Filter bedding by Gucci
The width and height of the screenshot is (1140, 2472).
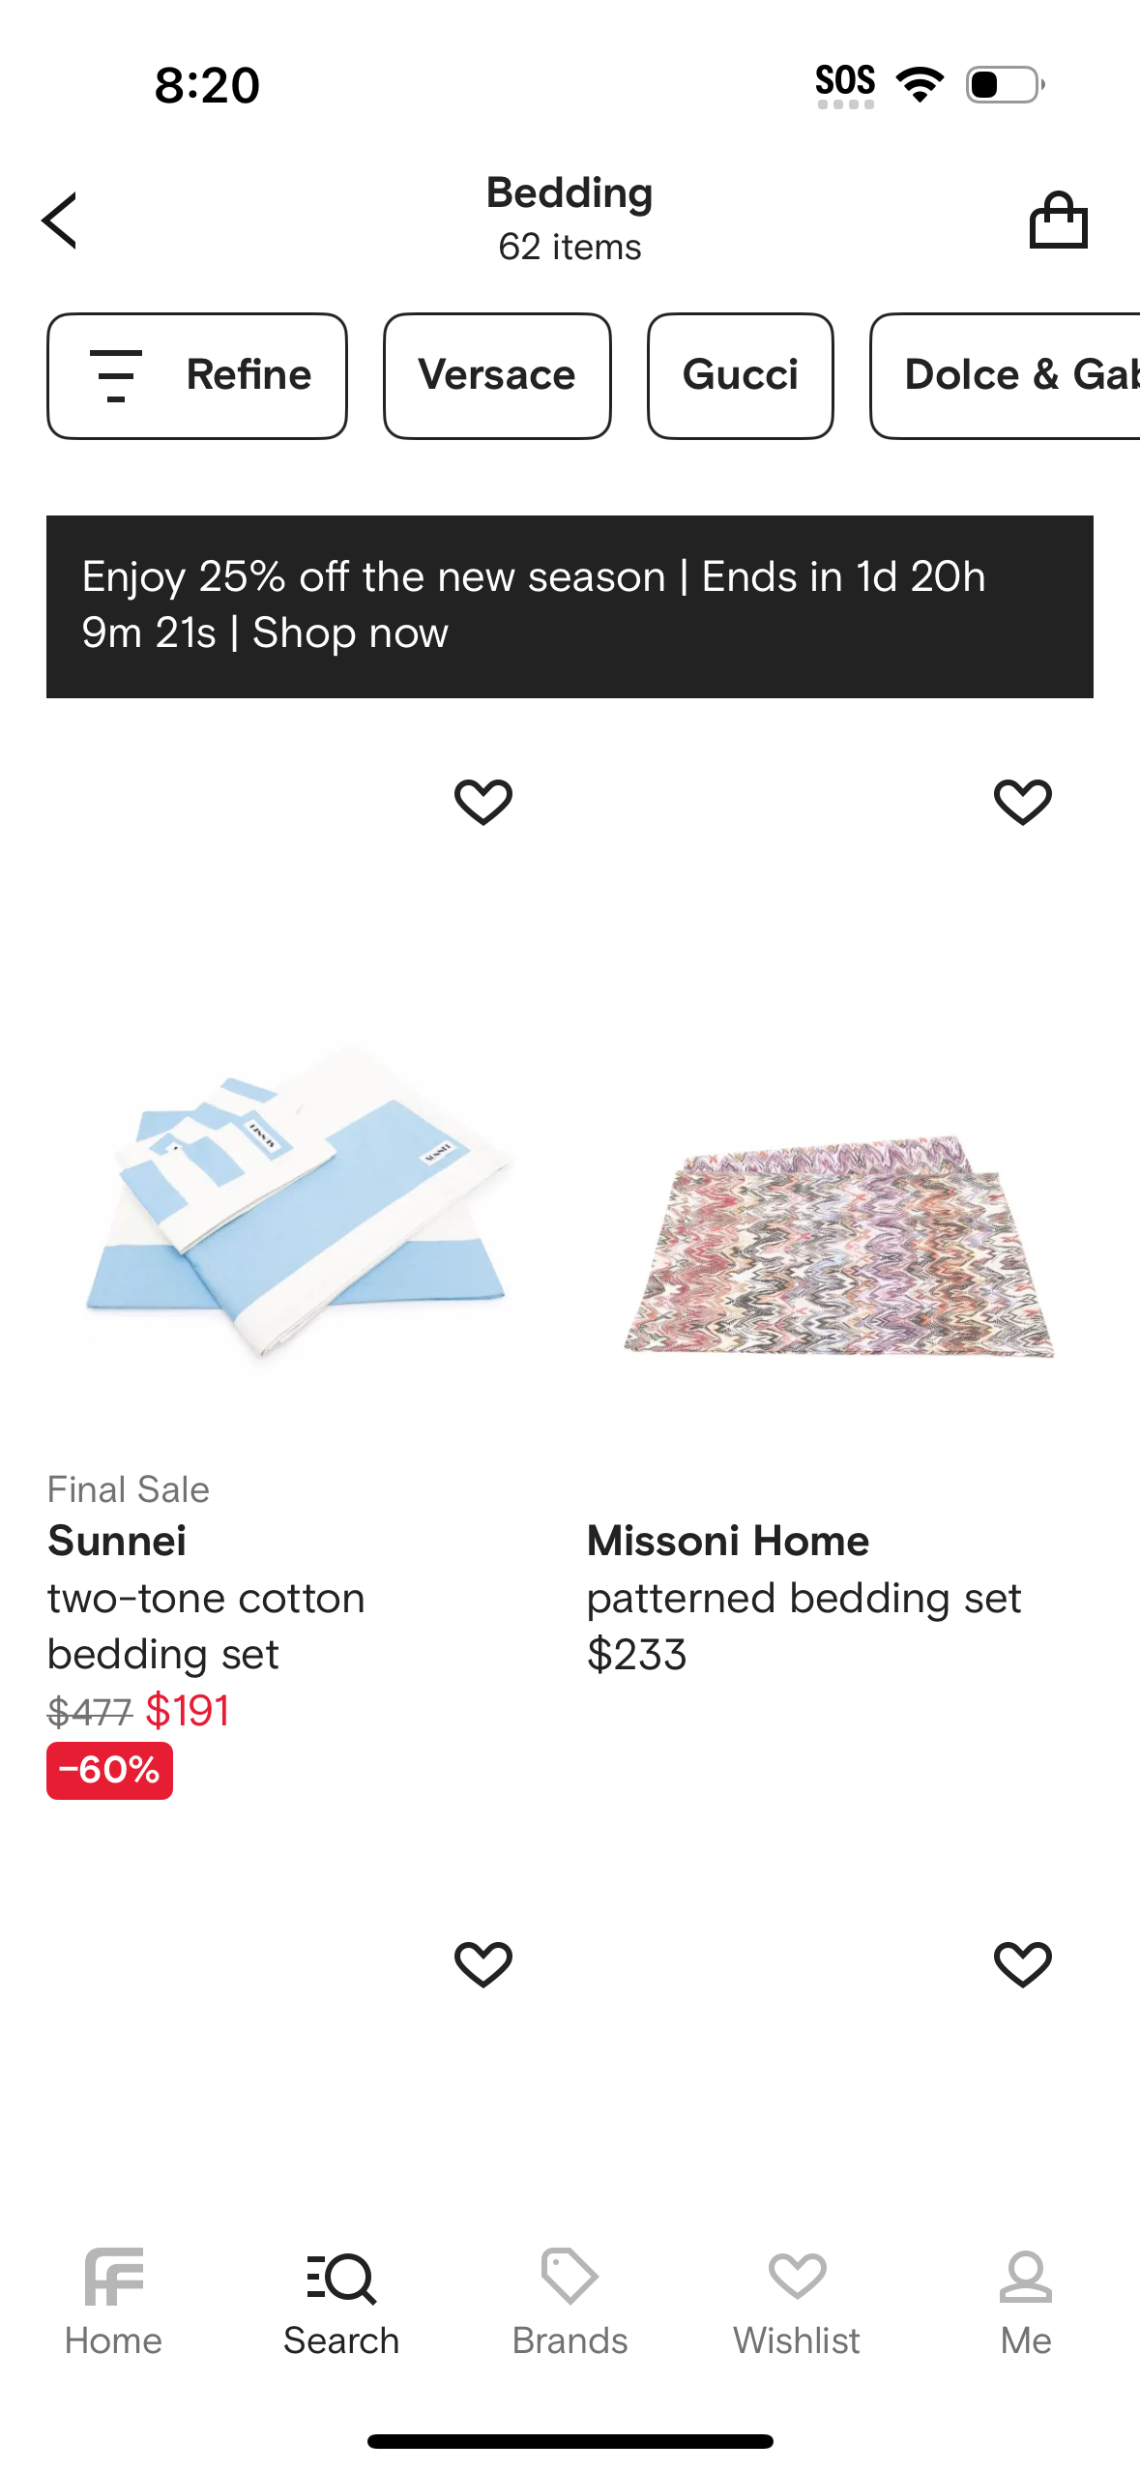click(740, 375)
